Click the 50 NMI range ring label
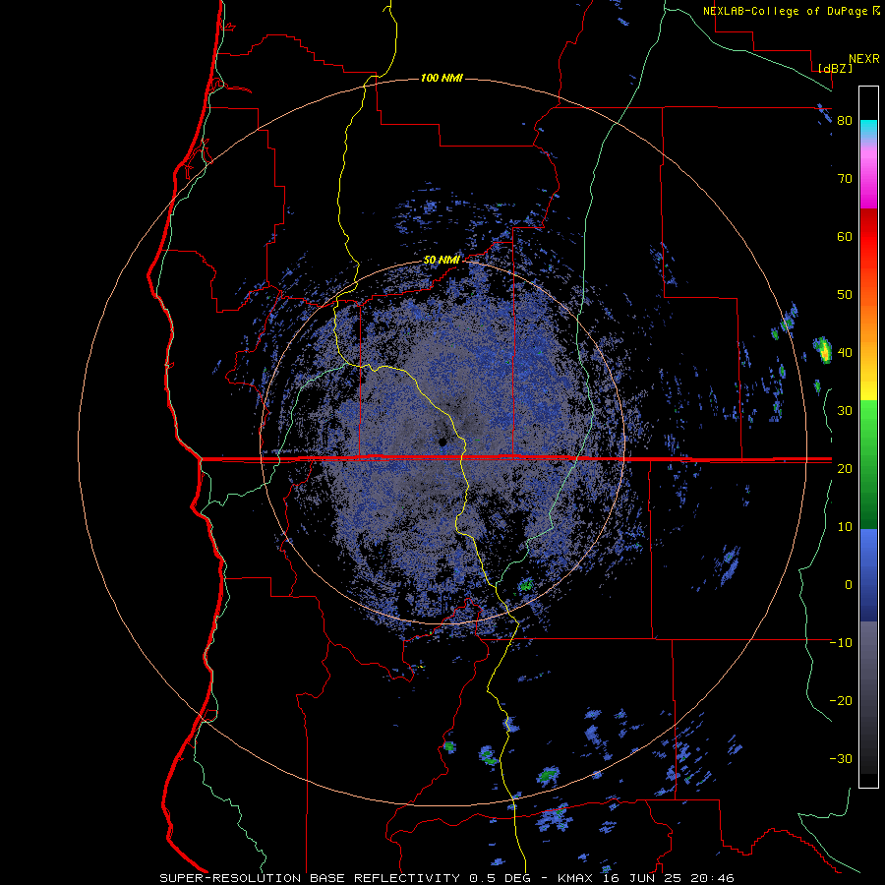The height and width of the screenshot is (885, 885). [442, 261]
